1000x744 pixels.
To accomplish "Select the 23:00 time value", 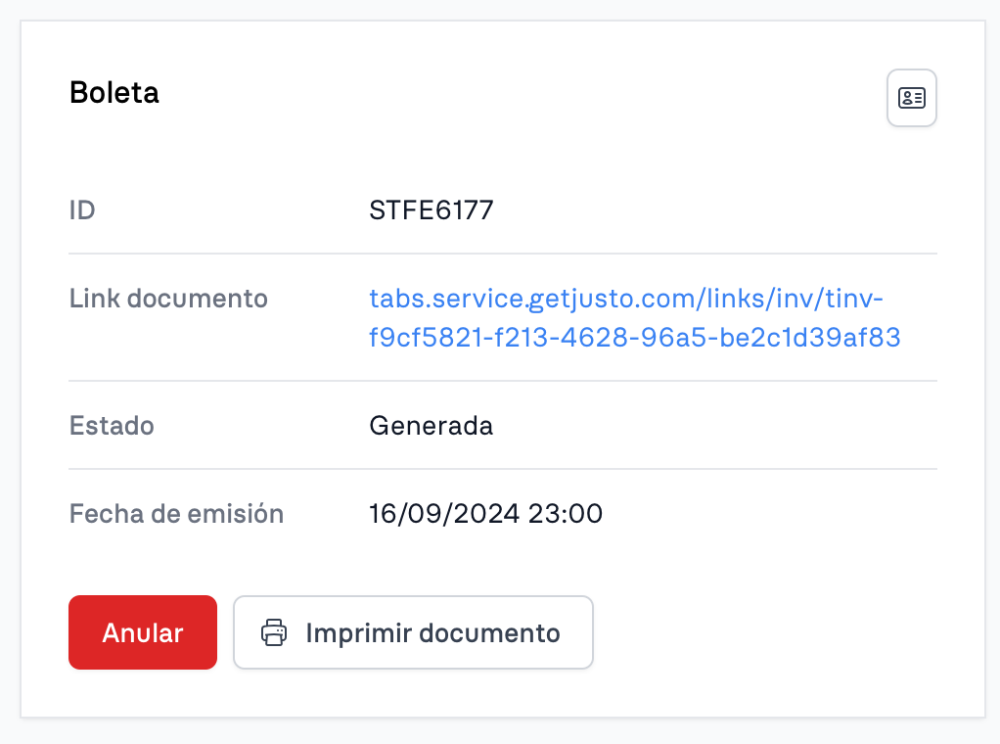I will 565,514.
